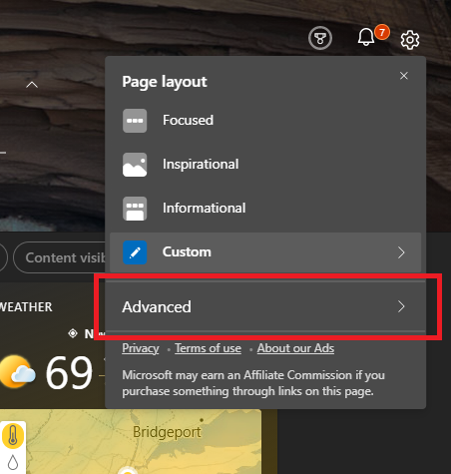Pick the Informational layout icon
The image size is (451, 474).
point(135,209)
